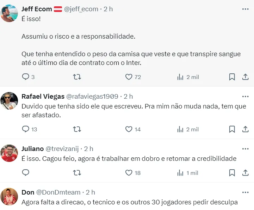
Task: View analytics for Rafael Viegas's tweet
Action: pyautogui.click(x=180, y=129)
